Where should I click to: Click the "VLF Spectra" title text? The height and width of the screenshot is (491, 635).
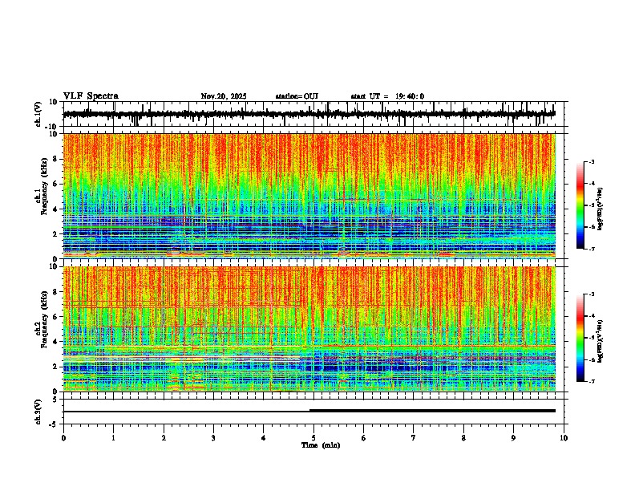click(91, 96)
